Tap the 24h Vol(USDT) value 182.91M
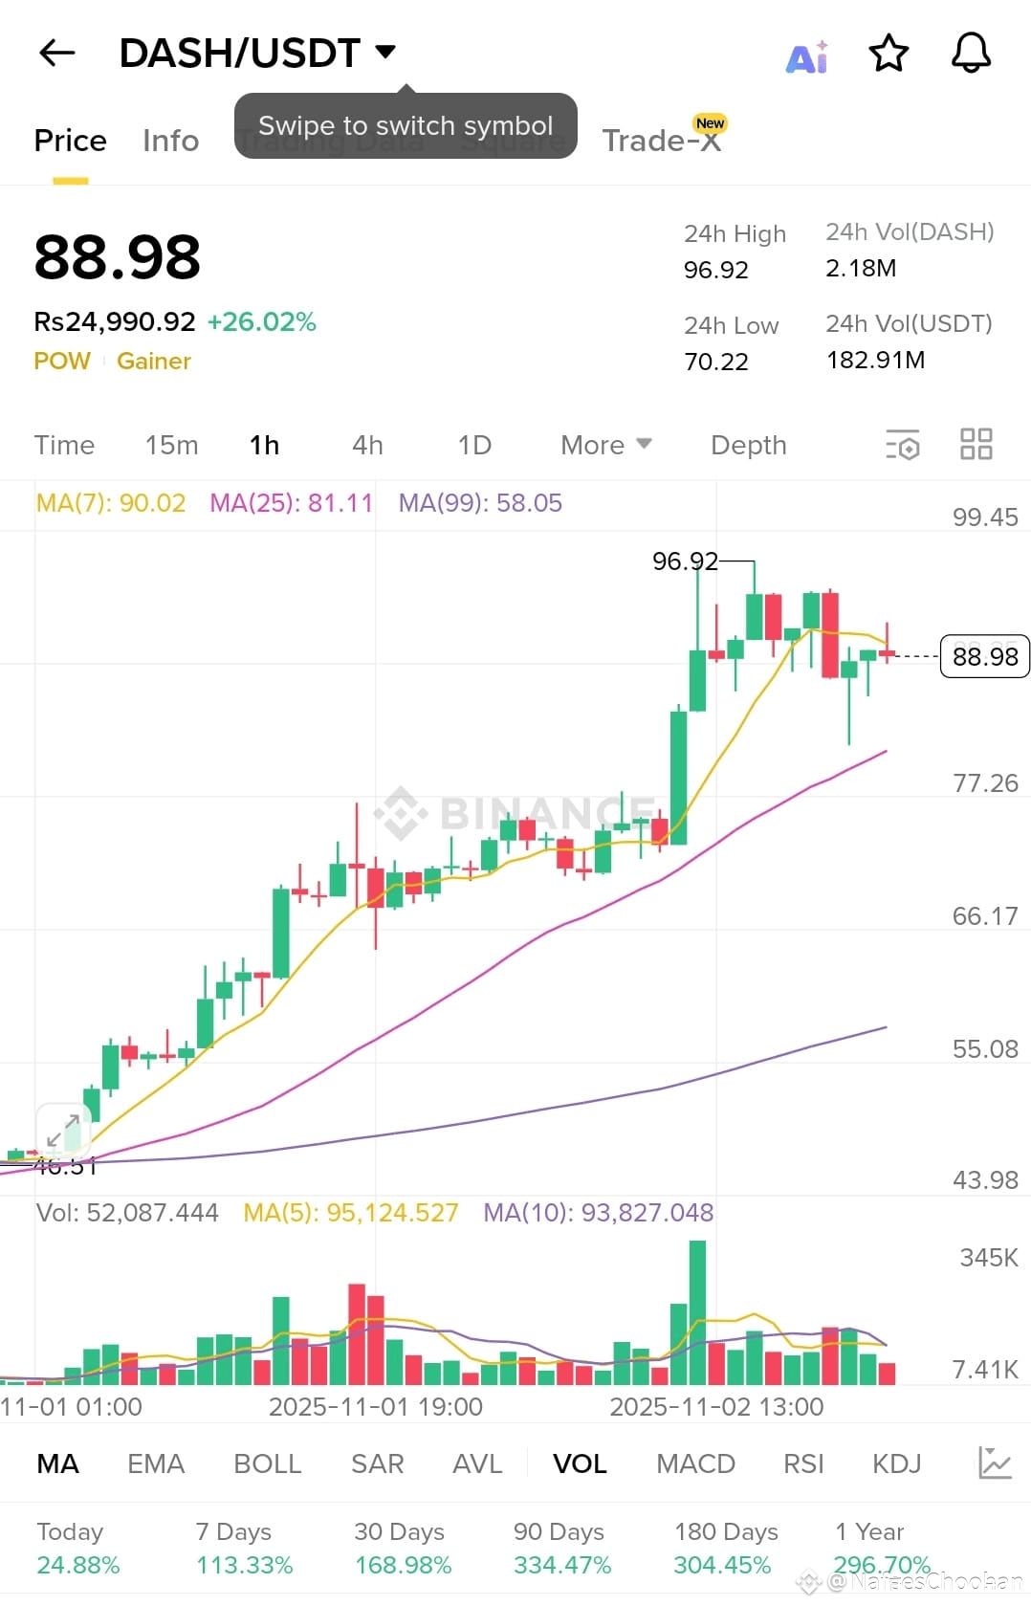 [x=875, y=360]
